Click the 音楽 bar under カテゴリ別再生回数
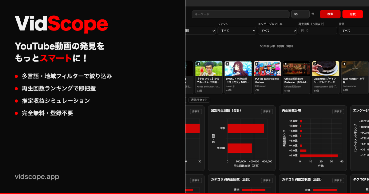 [x=254, y=190]
